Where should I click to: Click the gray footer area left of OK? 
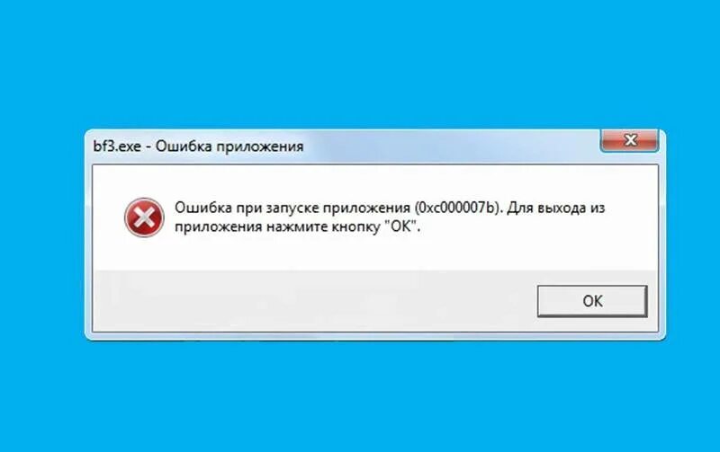pyautogui.click(x=312, y=301)
